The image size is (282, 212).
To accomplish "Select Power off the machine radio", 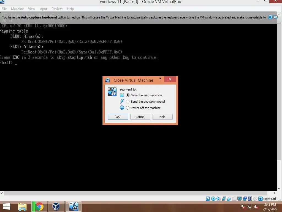I will click(x=128, y=108).
